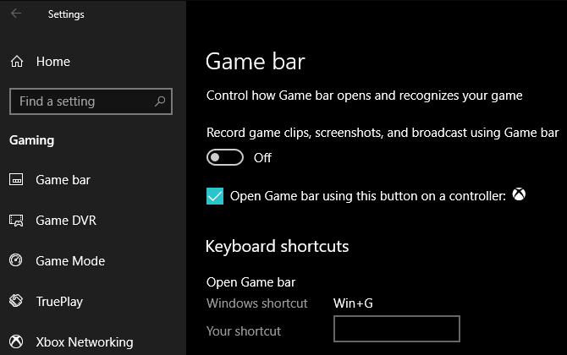Screen dimensions: 567x355
Task: Select the Game Mode gauge icon
Action: click(x=15, y=260)
